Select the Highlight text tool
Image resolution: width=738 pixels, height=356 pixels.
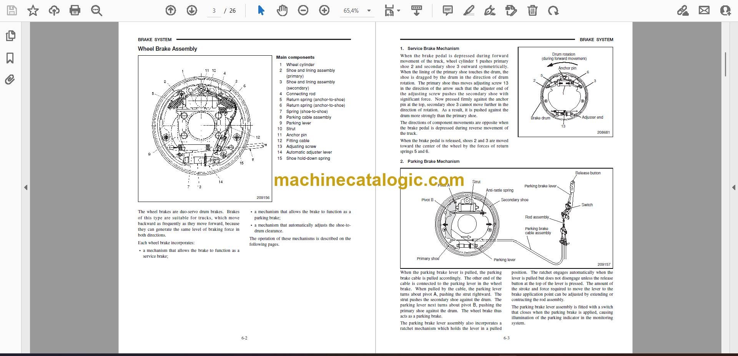tap(469, 10)
